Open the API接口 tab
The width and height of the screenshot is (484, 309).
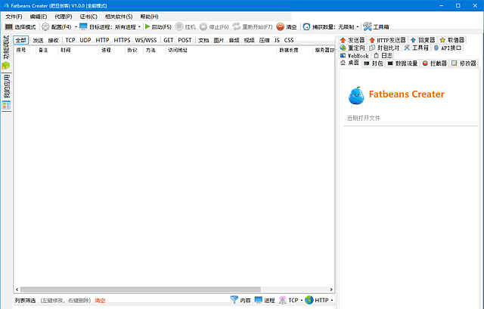pyautogui.click(x=447, y=48)
